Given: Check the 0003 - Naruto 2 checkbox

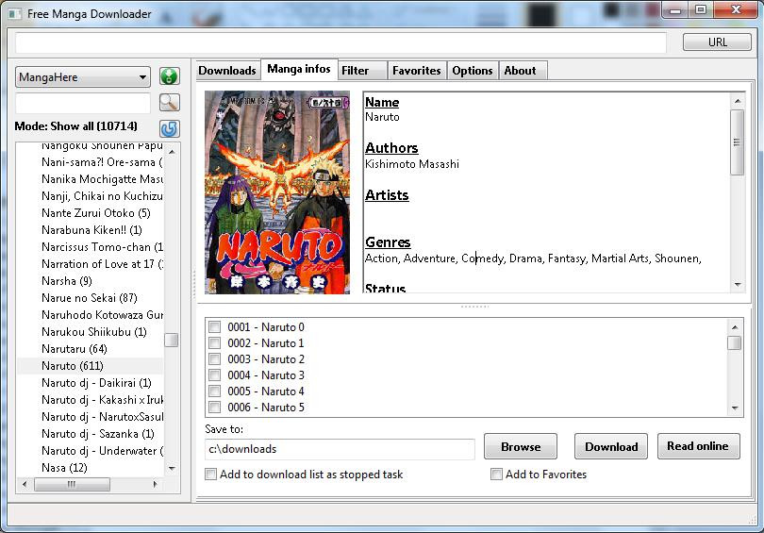Looking at the screenshot, I should [x=214, y=359].
